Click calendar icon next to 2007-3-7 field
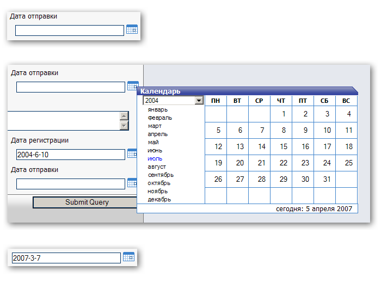The image size is (381, 283). [128, 257]
